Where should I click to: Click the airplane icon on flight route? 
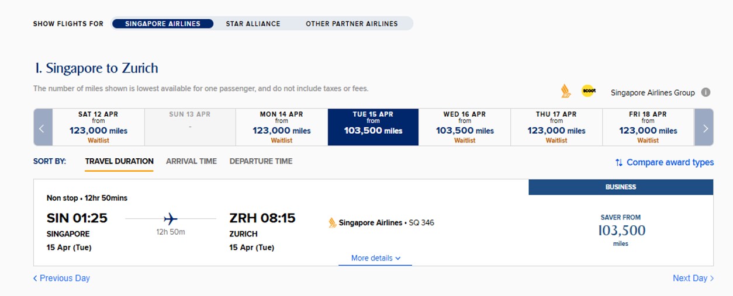tap(171, 219)
